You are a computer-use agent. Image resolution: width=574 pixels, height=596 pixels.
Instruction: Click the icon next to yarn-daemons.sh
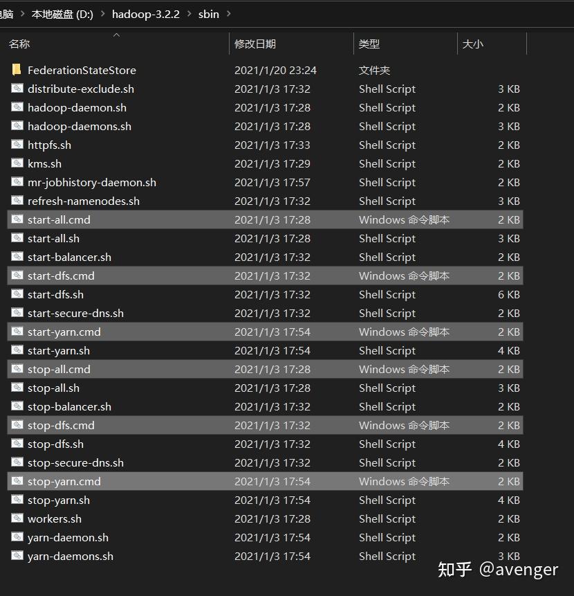pyautogui.click(x=17, y=556)
